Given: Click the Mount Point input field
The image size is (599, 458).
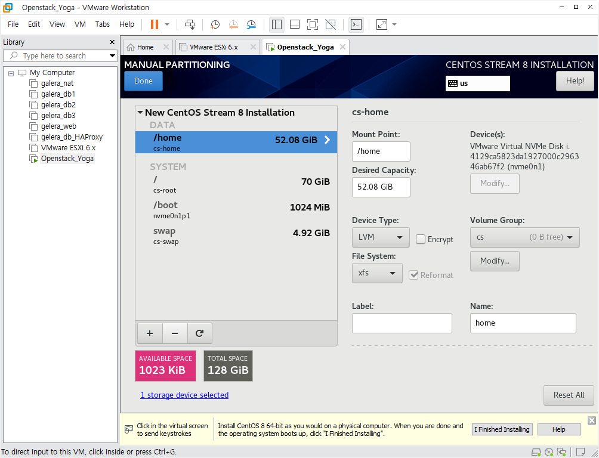Looking at the screenshot, I should (381, 151).
